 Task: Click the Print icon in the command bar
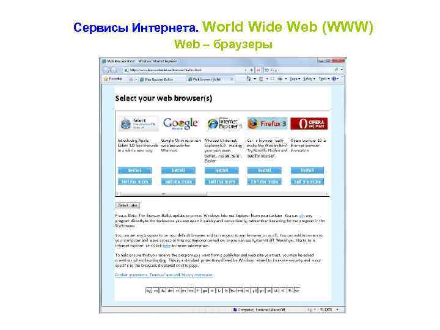click(280, 79)
